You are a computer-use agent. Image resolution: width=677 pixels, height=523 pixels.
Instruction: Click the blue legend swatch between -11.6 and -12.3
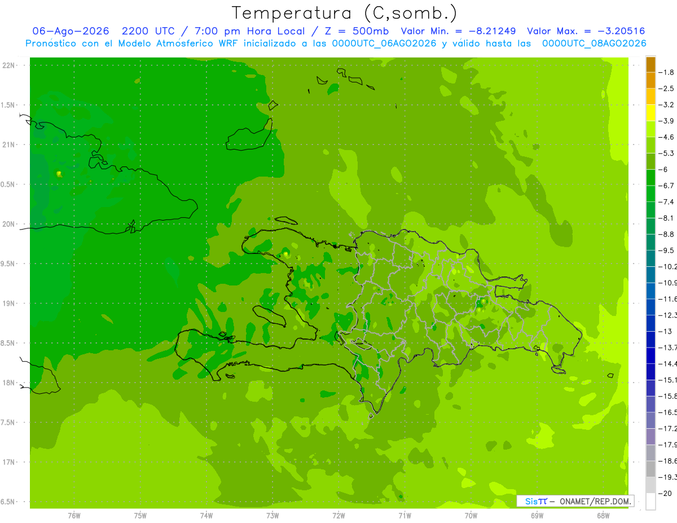[x=650, y=307]
